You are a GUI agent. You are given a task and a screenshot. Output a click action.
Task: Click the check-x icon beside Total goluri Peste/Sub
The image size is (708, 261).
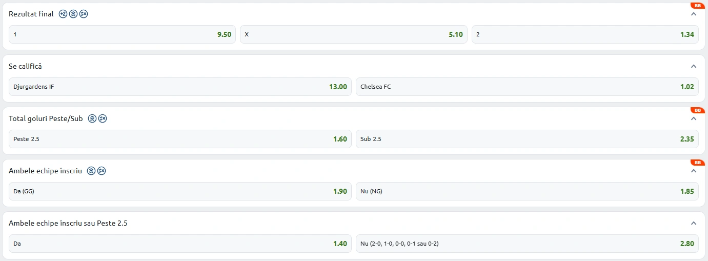pos(103,118)
